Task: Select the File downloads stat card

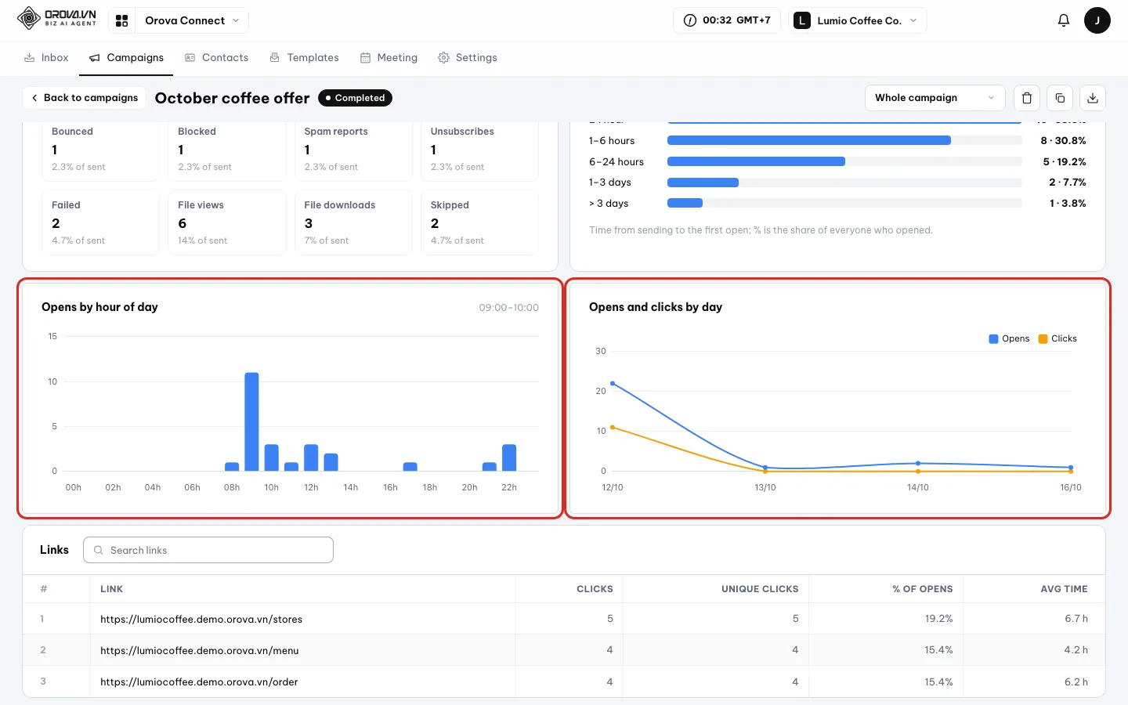Action: pos(353,222)
